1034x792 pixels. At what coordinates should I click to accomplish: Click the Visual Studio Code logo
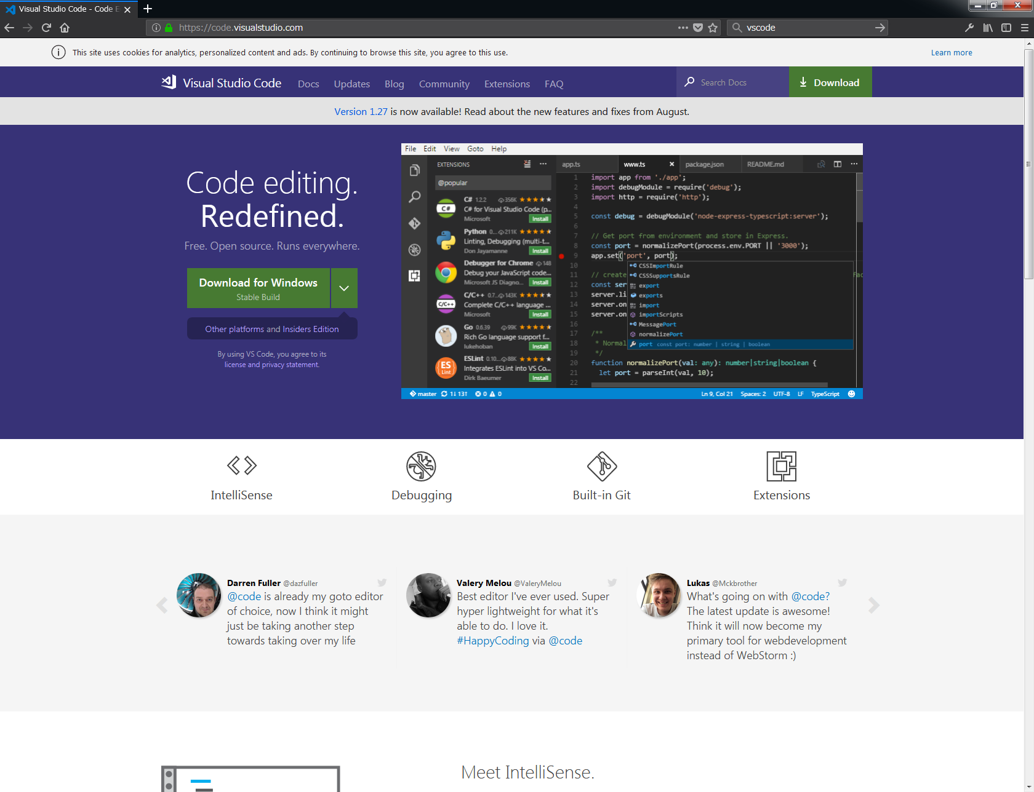click(168, 82)
